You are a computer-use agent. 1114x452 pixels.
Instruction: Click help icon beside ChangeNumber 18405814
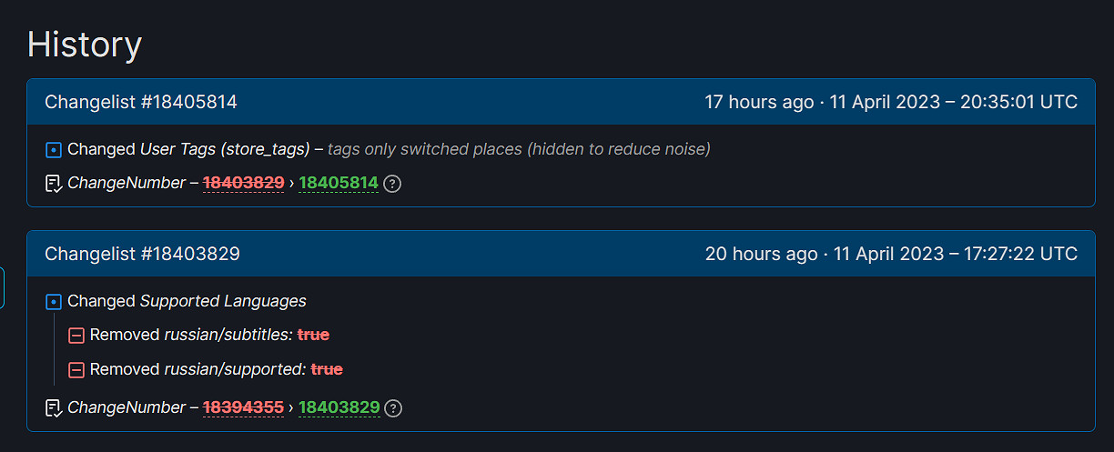tap(392, 184)
